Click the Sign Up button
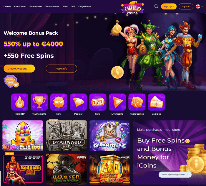 (169, 6)
